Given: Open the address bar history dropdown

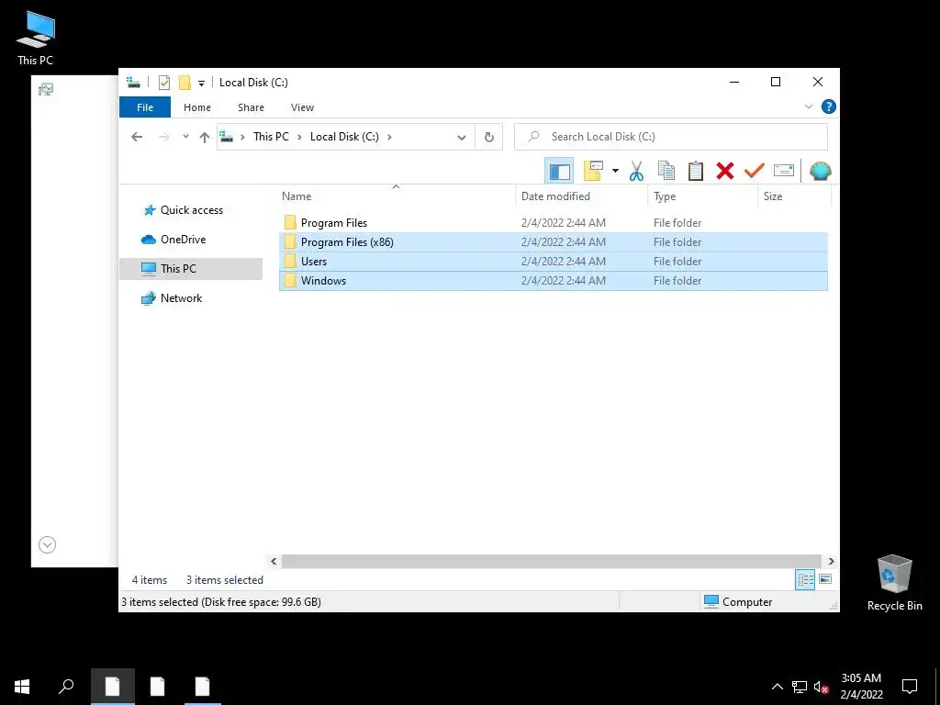Looking at the screenshot, I should click(461, 138).
